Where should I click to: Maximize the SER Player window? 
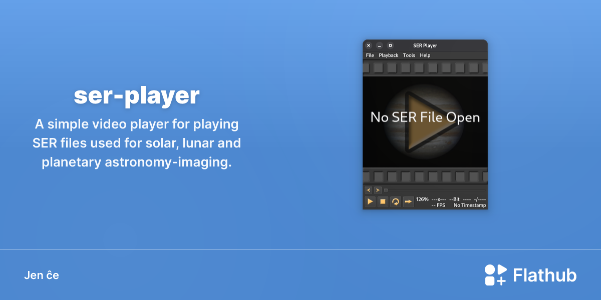pos(391,45)
